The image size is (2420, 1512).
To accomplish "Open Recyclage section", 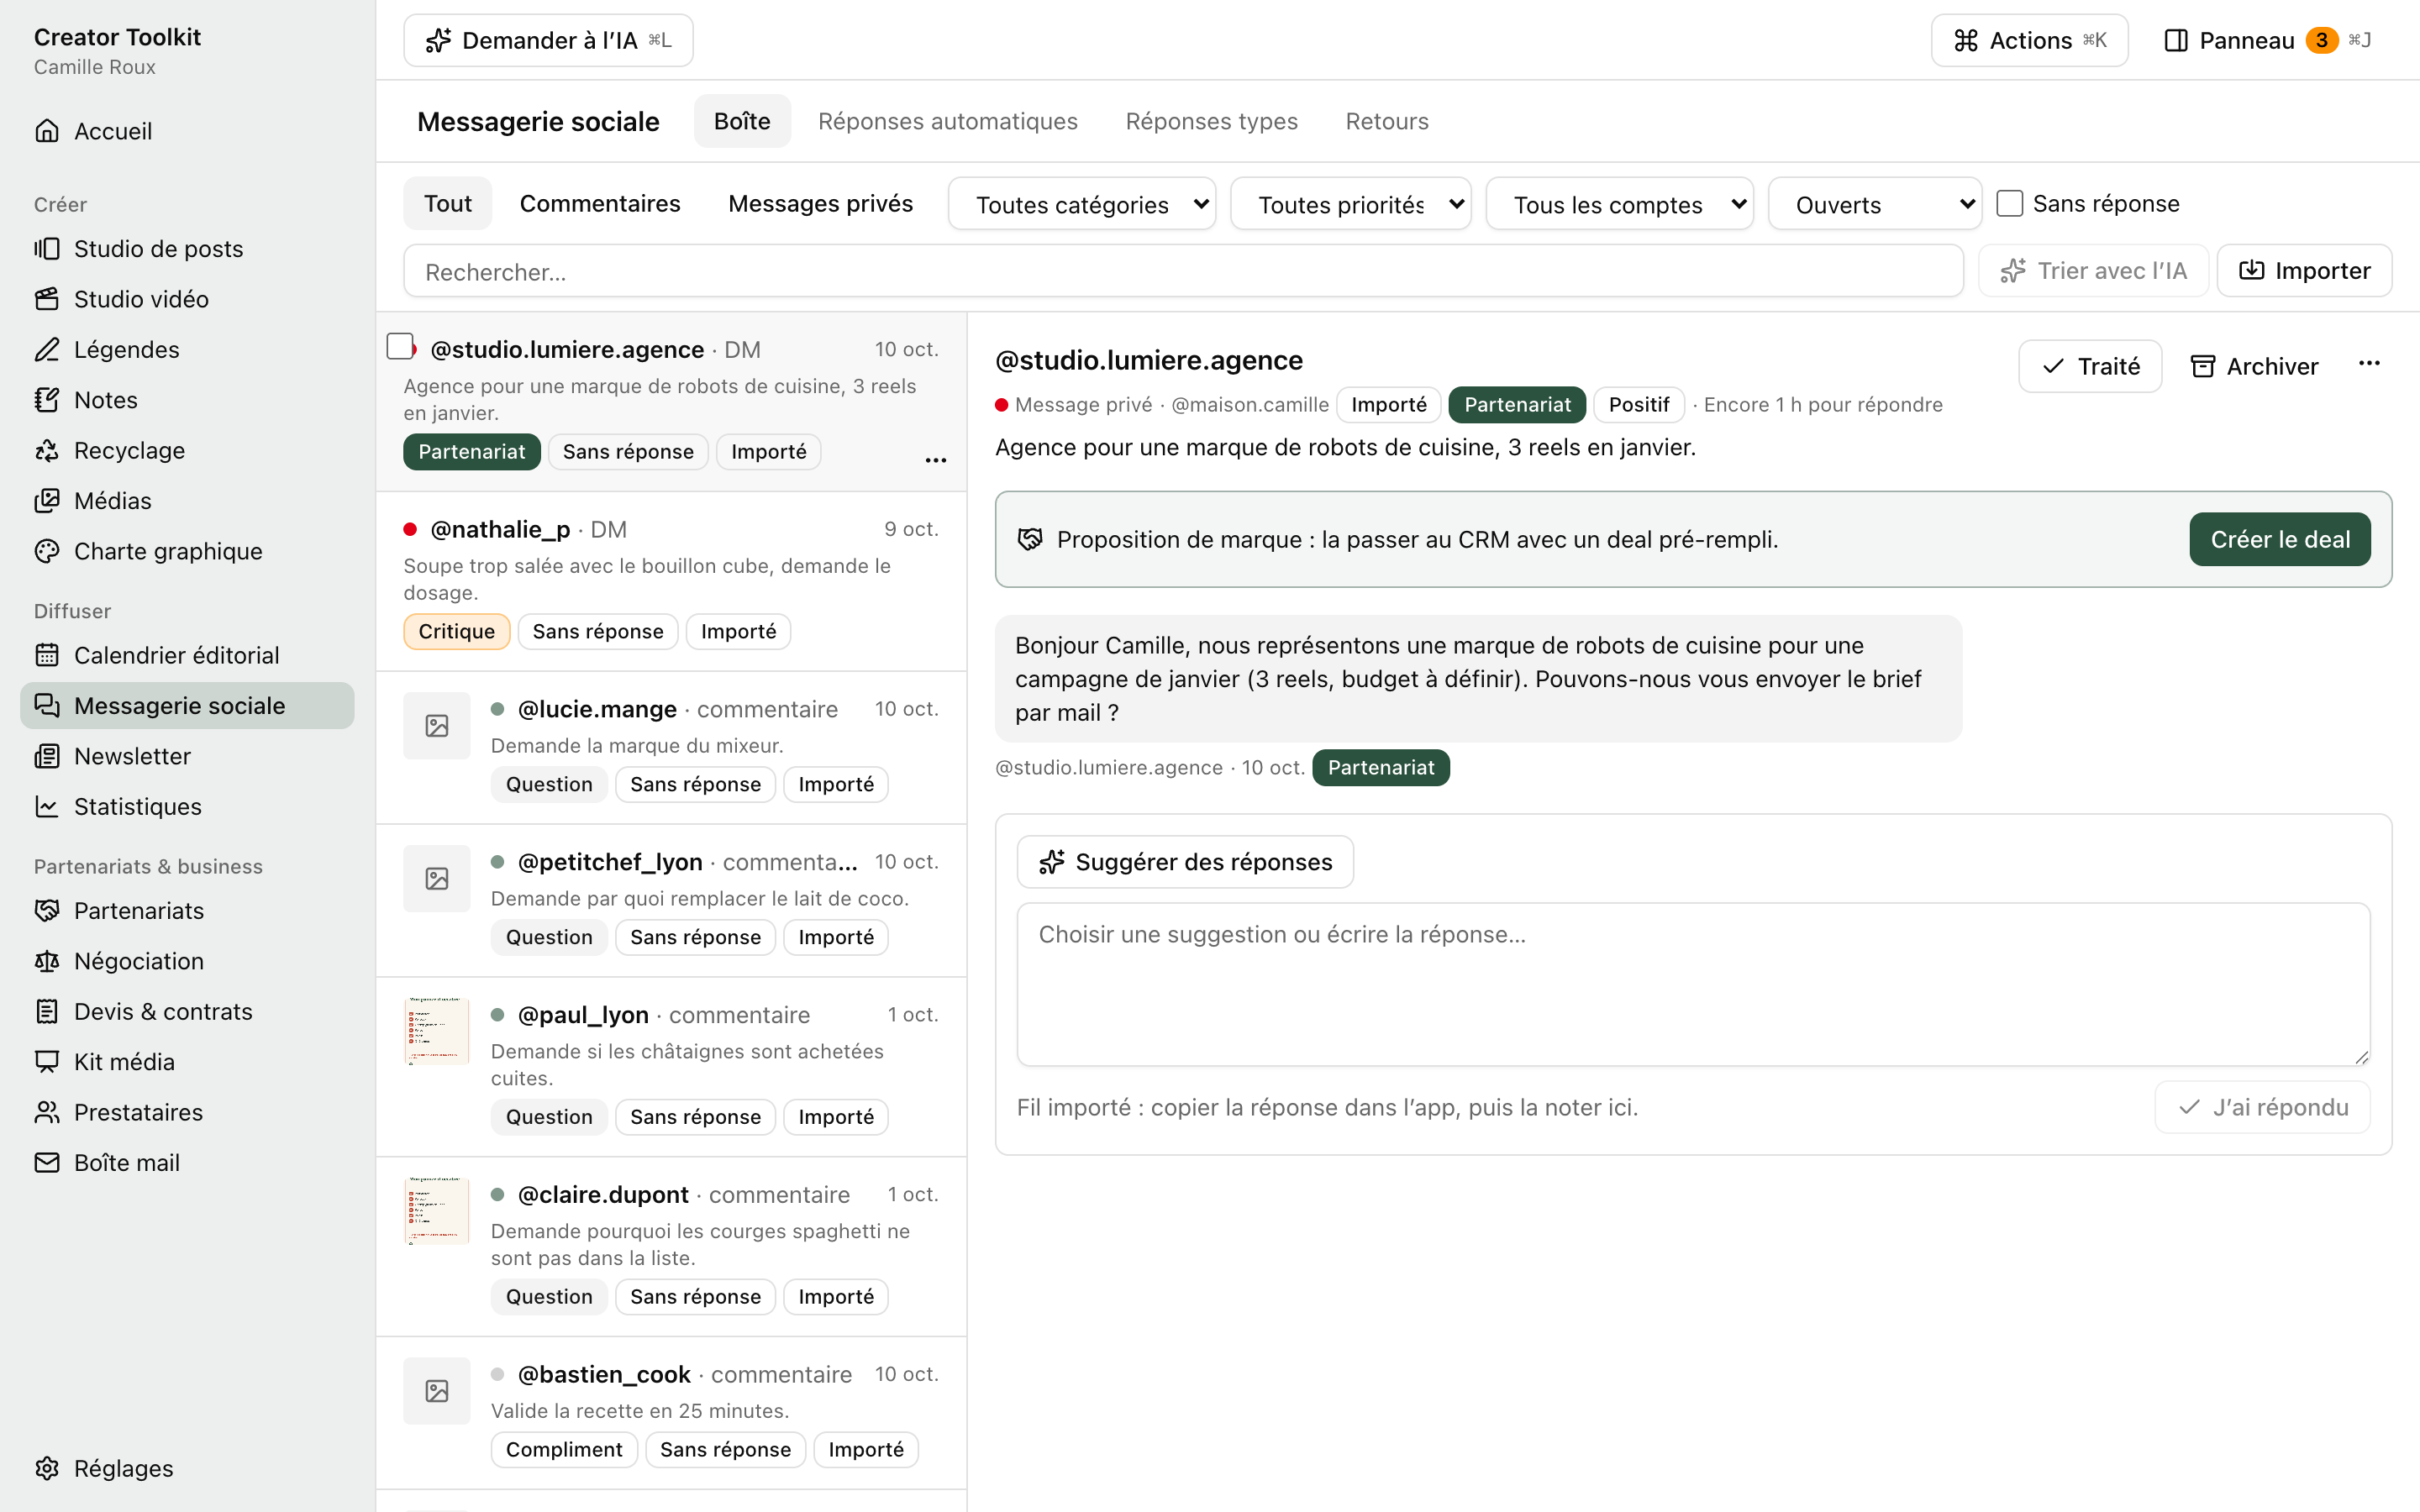I will coord(187,450).
